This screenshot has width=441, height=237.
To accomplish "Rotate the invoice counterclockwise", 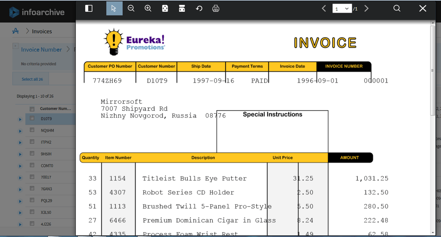I will (x=198, y=8).
